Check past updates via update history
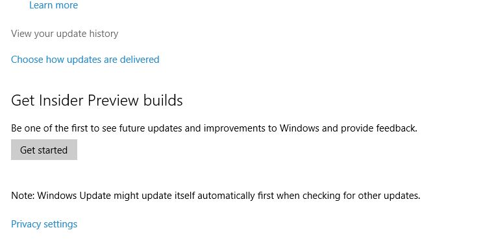Screen dimensions: 494x252 pyautogui.click(x=64, y=34)
